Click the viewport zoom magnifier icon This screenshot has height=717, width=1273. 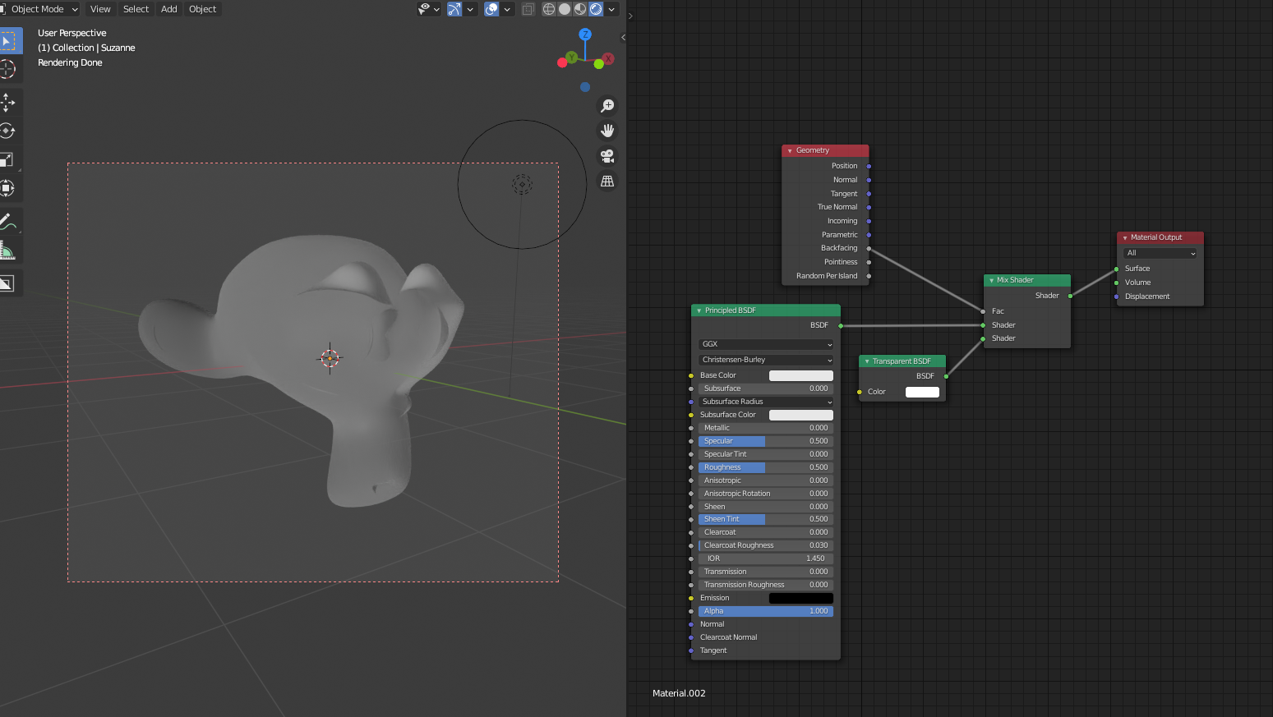pos(607,105)
